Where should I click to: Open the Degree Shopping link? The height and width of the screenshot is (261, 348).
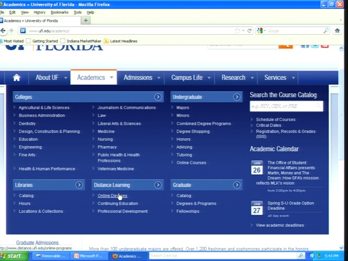[x=193, y=132]
